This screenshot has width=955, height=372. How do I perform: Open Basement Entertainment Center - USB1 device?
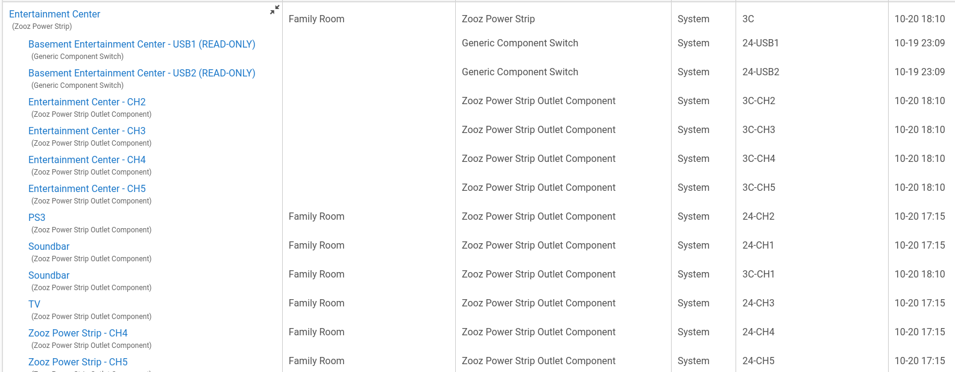tap(142, 44)
